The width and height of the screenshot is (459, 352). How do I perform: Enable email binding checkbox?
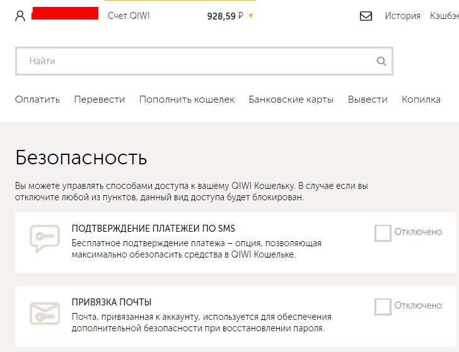pyautogui.click(x=383, y=306)
